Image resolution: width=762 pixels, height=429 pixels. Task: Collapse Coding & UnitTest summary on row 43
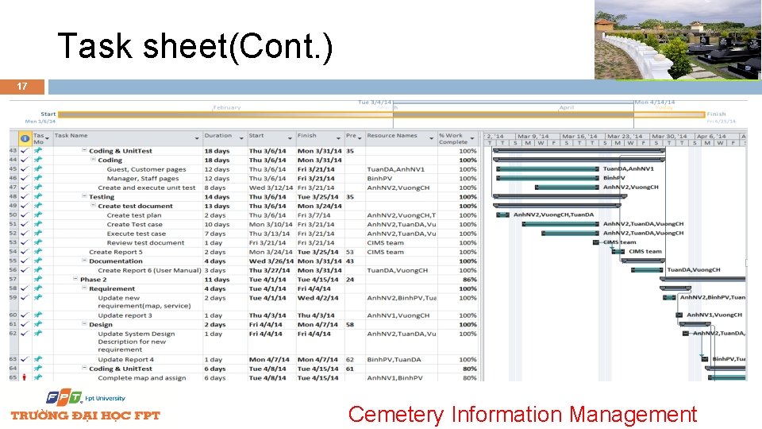click(x=84, y=150)
